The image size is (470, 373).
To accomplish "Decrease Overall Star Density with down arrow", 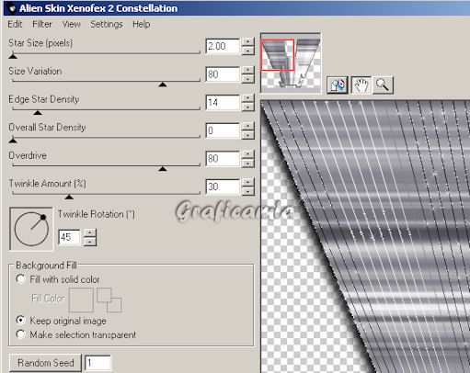I will (x=247, y=135).
